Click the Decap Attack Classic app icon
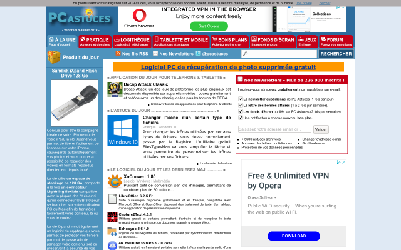The image size is (401, 250). click(x=115, y=89)
